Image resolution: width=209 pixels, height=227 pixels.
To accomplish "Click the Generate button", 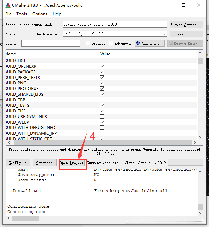I will [44, 163].
